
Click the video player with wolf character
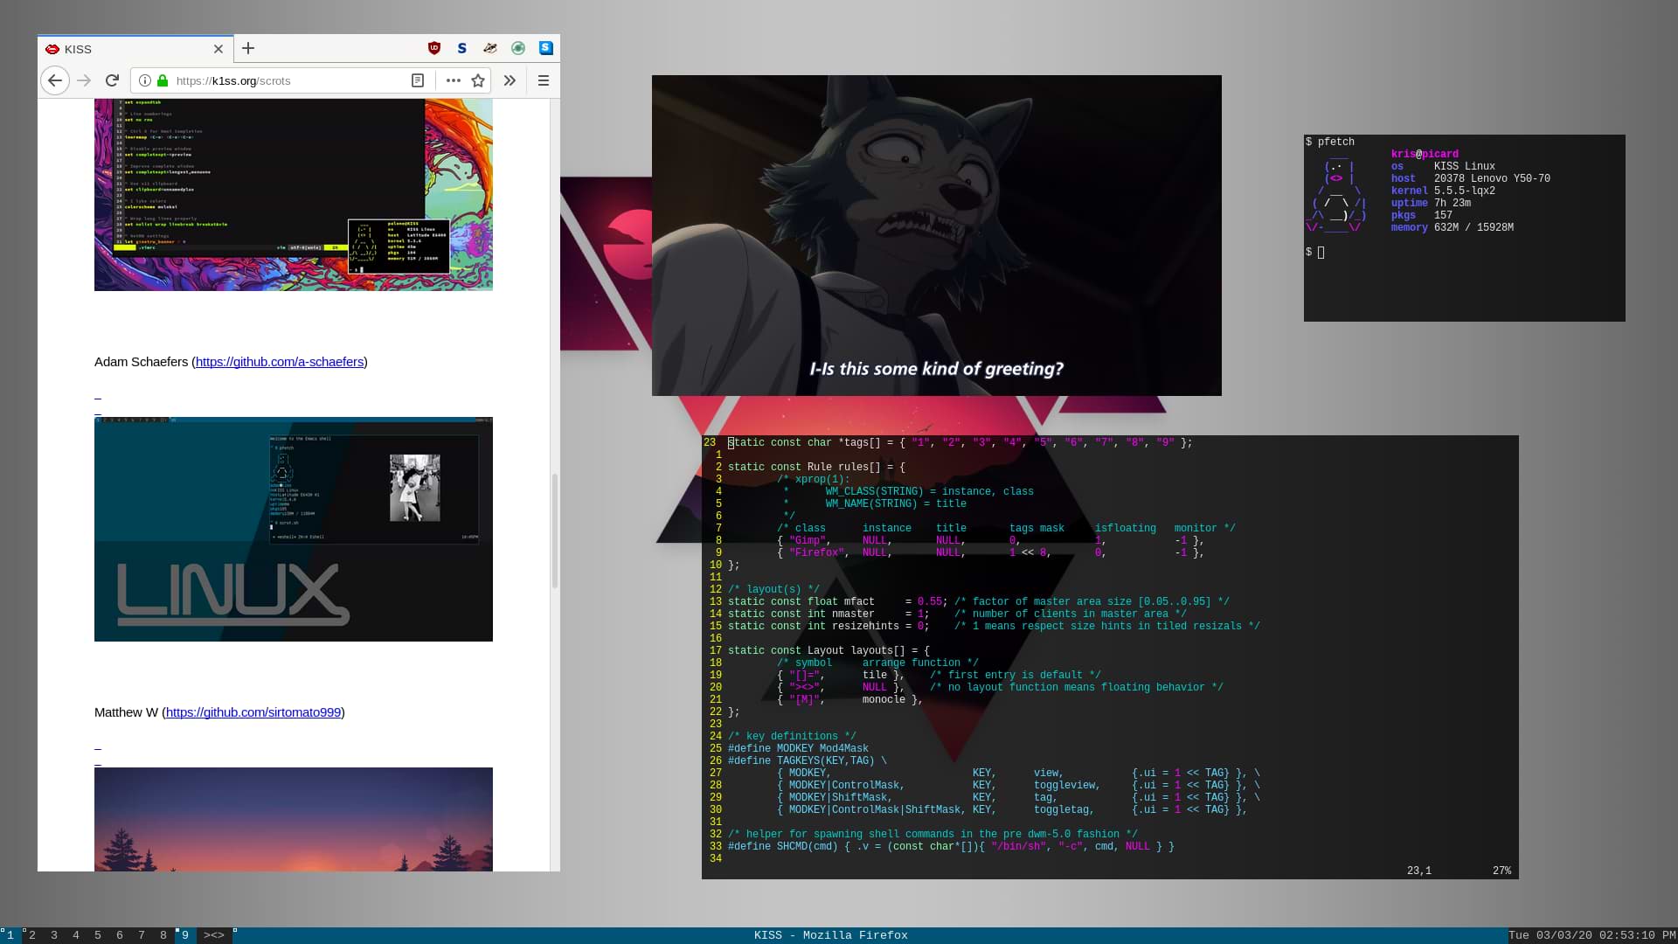click(x=937, y=235)
